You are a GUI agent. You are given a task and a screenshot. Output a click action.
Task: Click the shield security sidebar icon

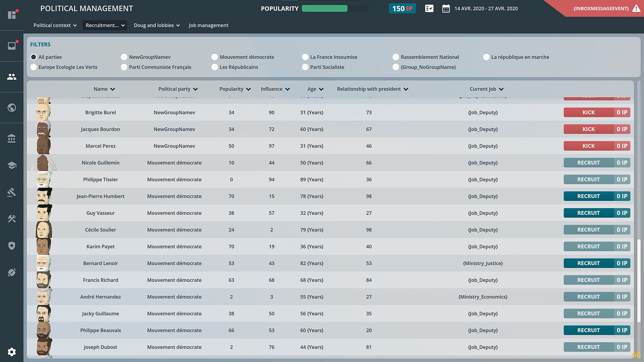[x=12, y=246]
